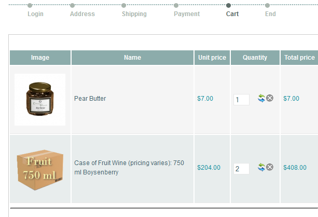Delete the Fruit Wine case from cart
Image resolution: width=318 pixels, height=217 pixels.
point(270,167)
